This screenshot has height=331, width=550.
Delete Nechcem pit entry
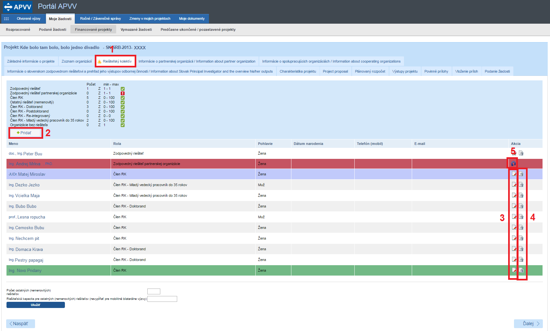click(521, 238)
